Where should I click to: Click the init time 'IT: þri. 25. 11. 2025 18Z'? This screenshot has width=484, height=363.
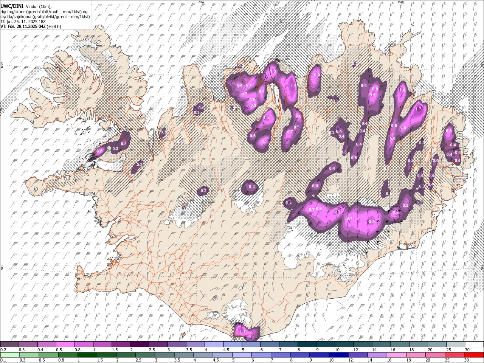(22, 22)
